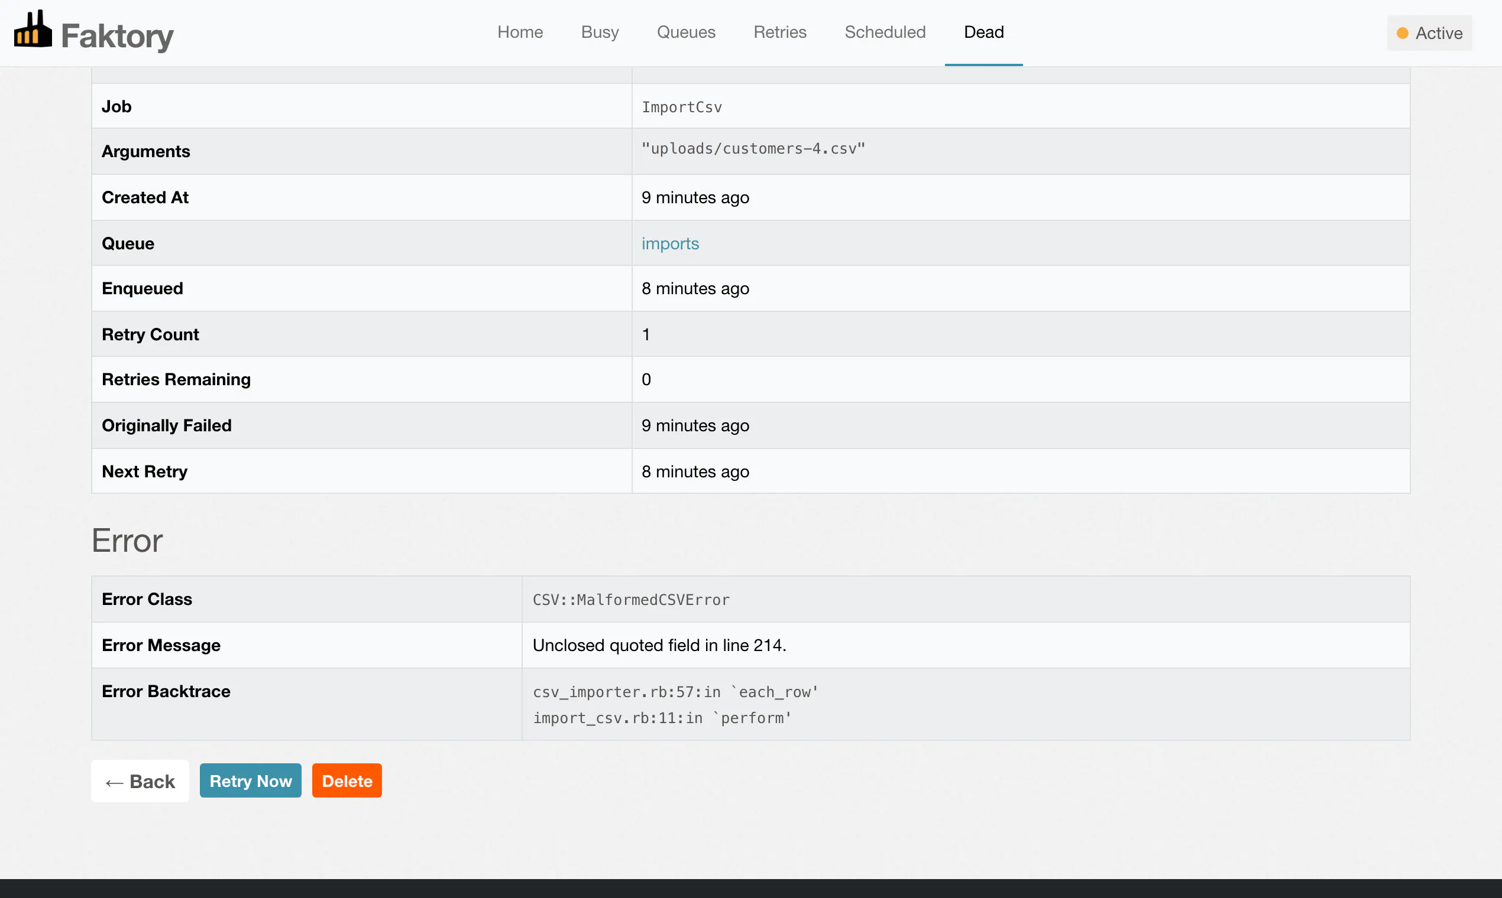Viewport: 1502px width, 898px height.
Task: Click the Retry Count row label
Action: [x=150, y=334]
